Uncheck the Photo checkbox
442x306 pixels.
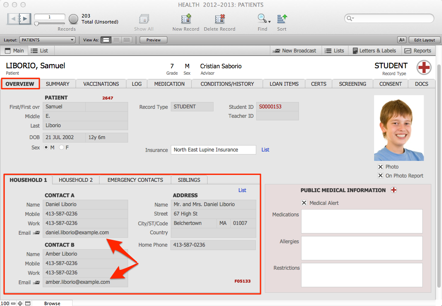point(381,167)
